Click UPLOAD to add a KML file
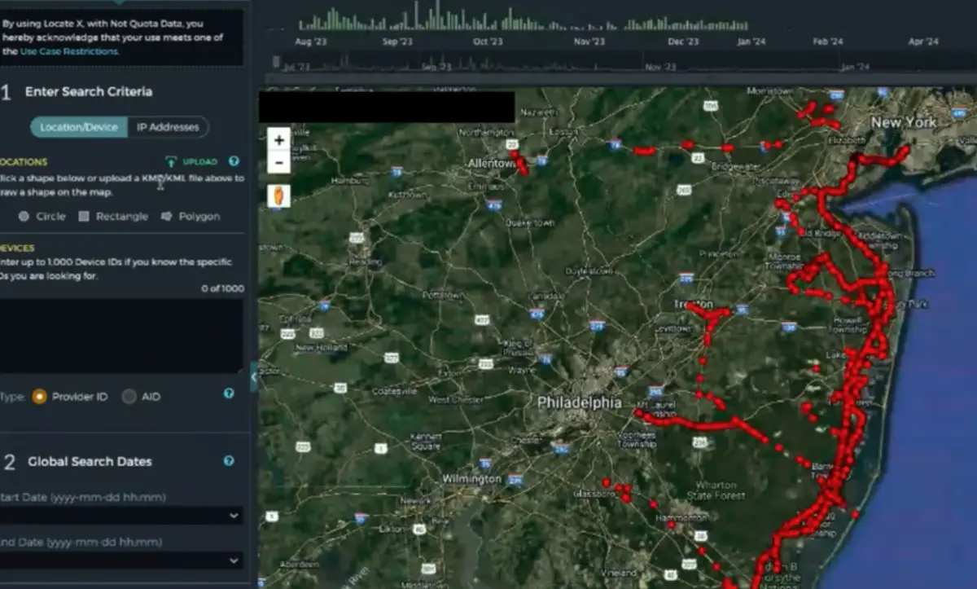This screenshot has width=977, height=589. pos(199,162)
